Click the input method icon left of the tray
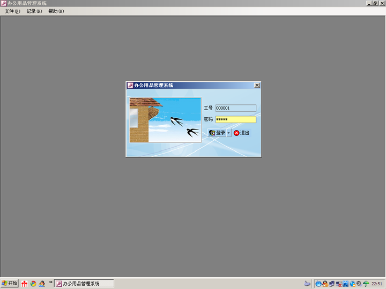This screenshot has height=289, width=386. point(307,284)
